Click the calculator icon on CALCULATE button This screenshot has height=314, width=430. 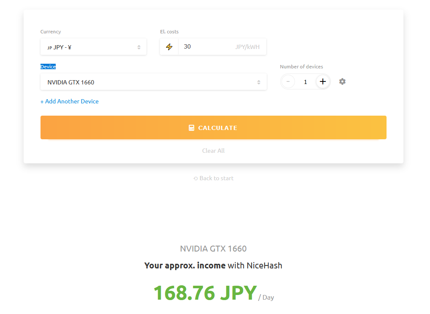[191, 127]
